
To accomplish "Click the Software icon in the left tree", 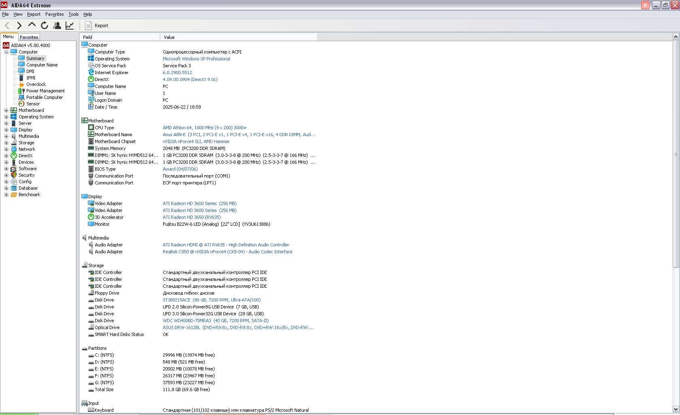I will (14, 169).
